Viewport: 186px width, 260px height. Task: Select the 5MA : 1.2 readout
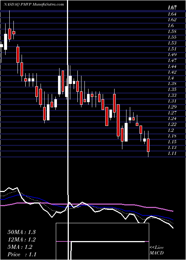tap(20, 247)
